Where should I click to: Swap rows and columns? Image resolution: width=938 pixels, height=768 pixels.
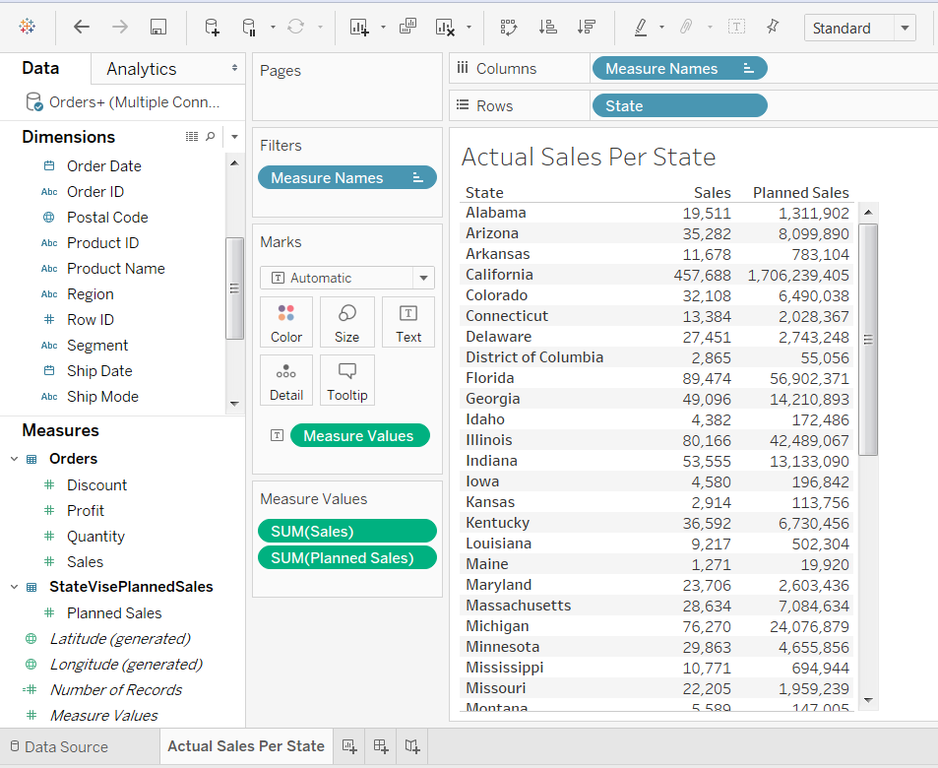point(508,28)
